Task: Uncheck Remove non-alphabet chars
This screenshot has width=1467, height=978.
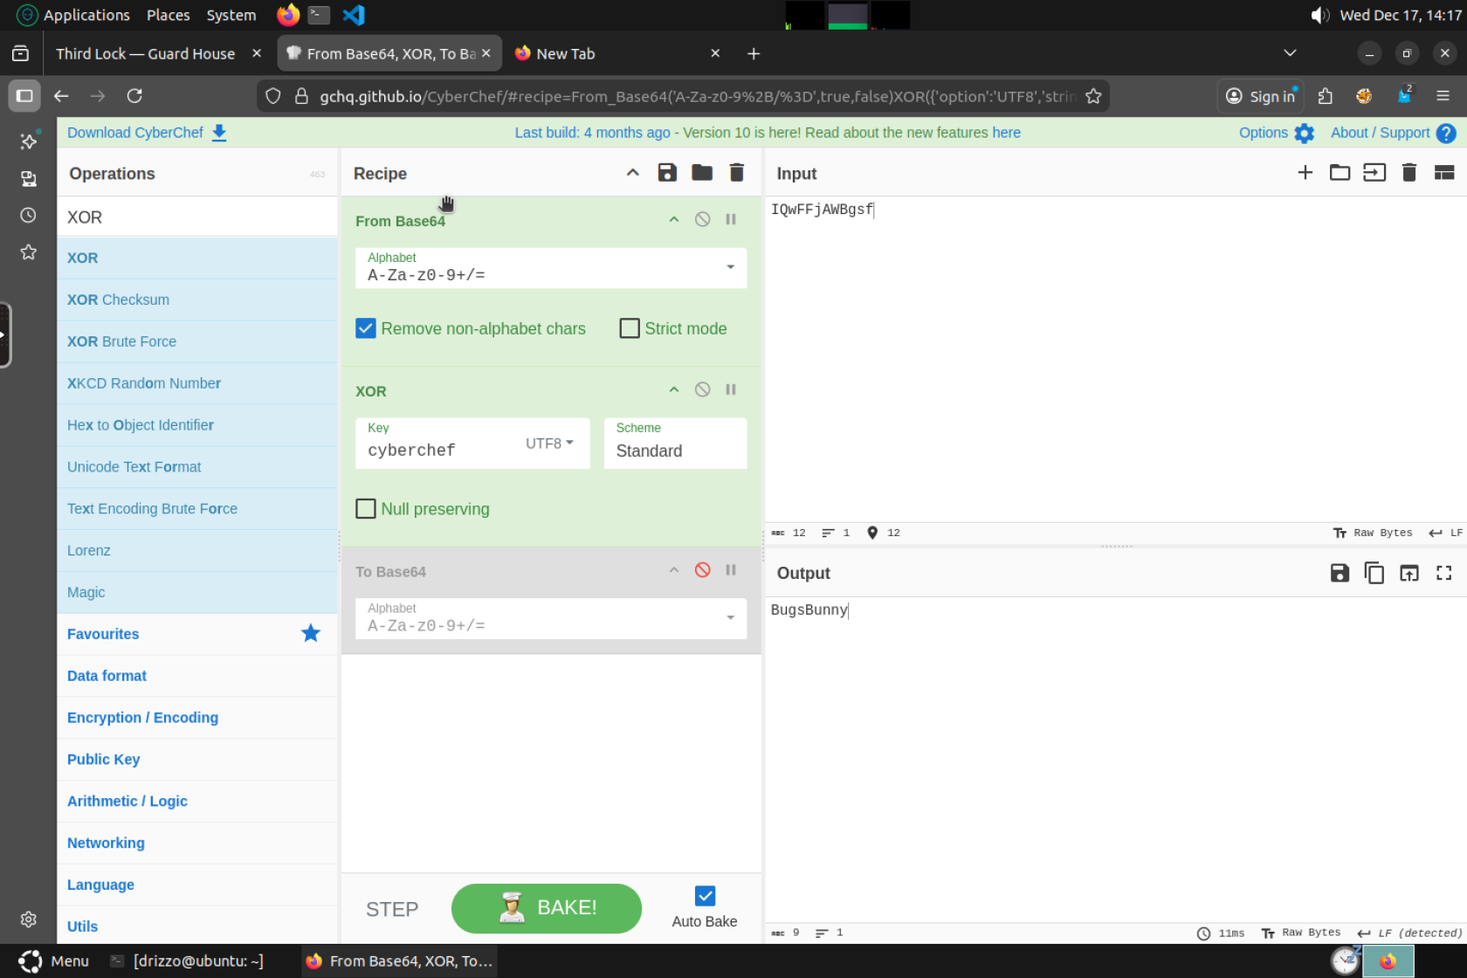Action: [366, 328]
